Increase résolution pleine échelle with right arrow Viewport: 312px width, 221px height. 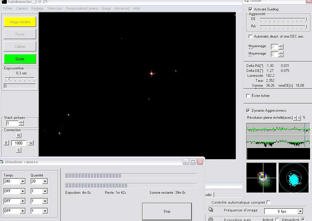pos(299,118)
